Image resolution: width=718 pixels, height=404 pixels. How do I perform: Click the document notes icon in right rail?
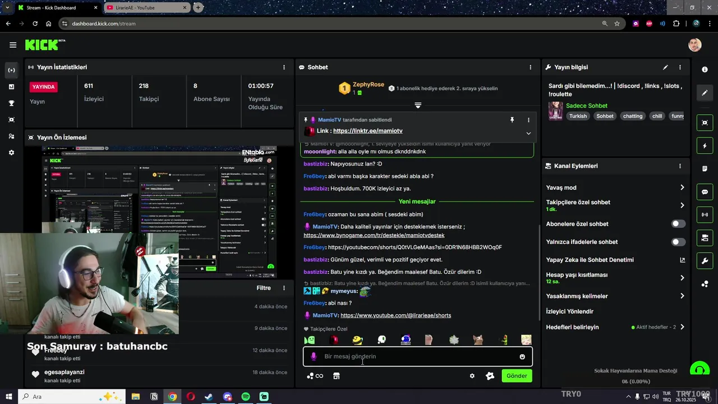[705, 169]
